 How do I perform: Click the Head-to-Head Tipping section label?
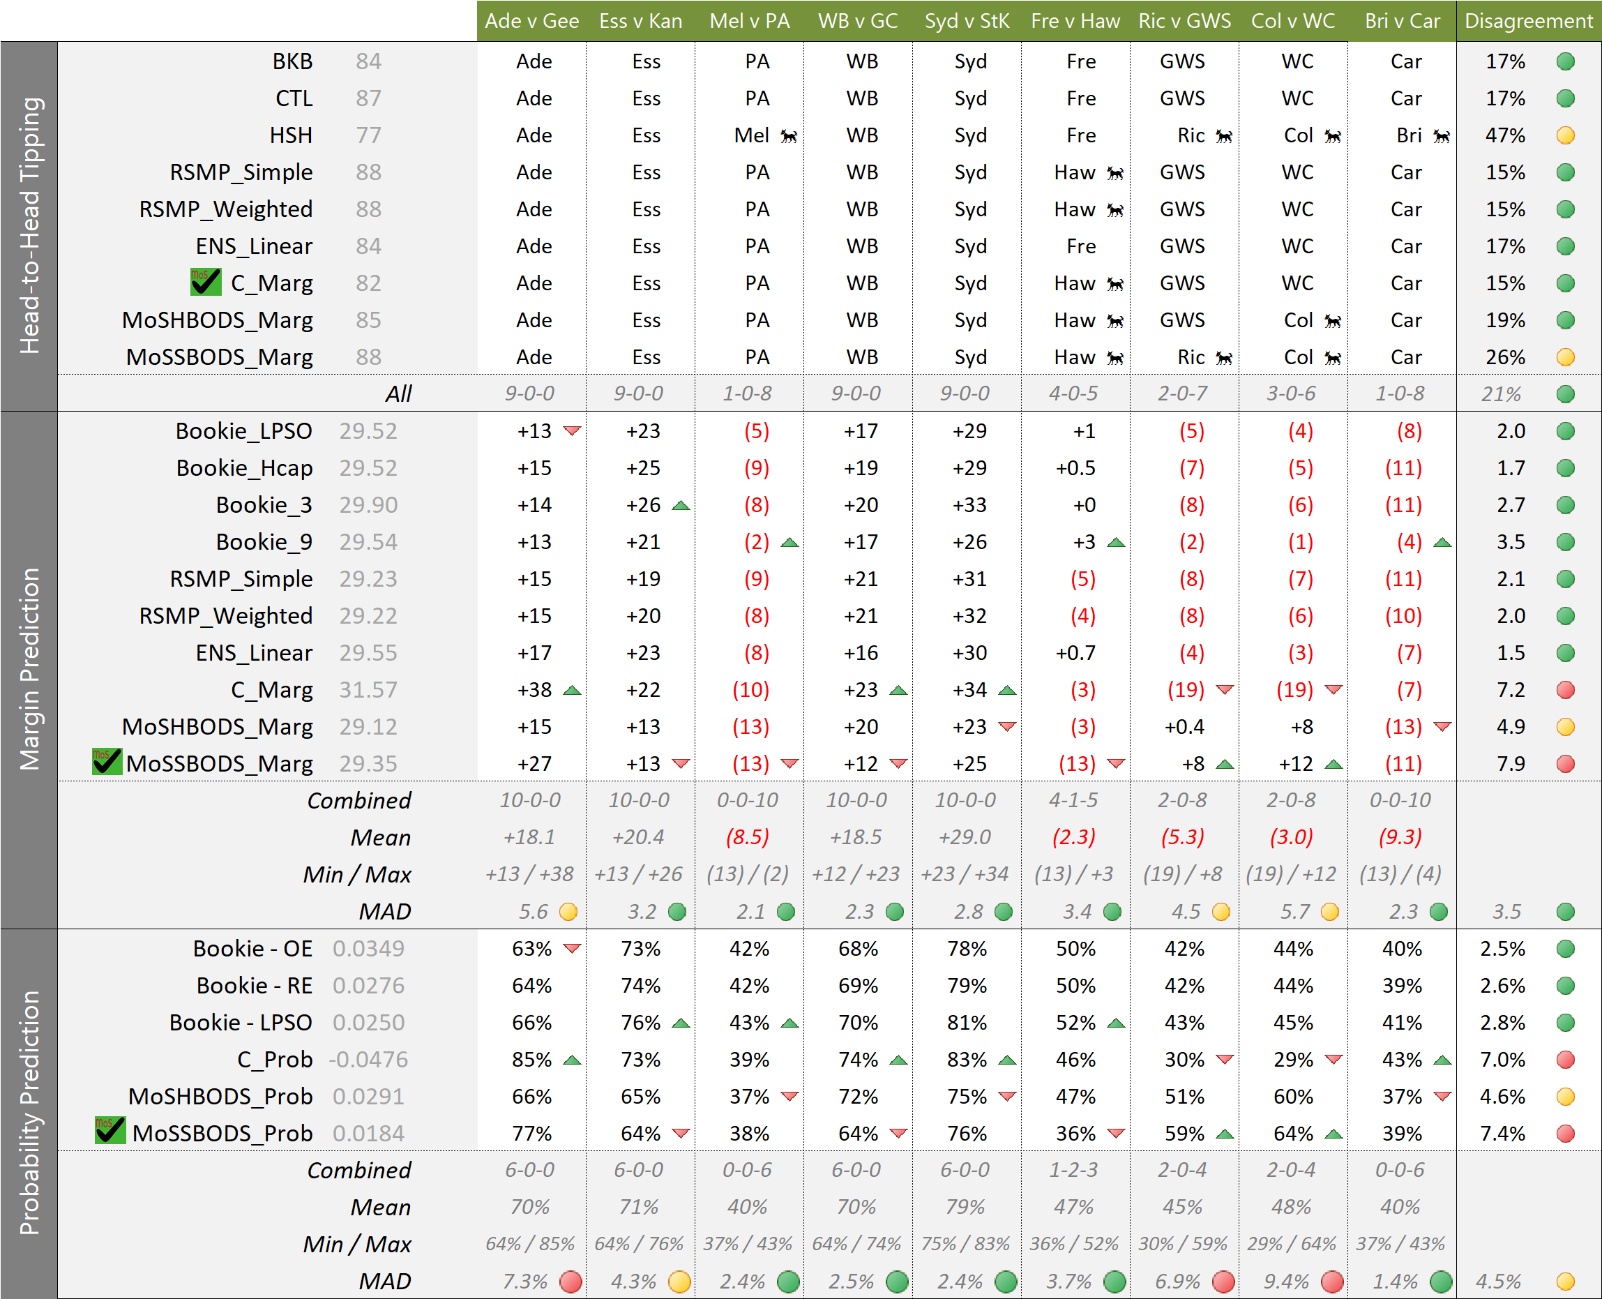tap(29, 226)
